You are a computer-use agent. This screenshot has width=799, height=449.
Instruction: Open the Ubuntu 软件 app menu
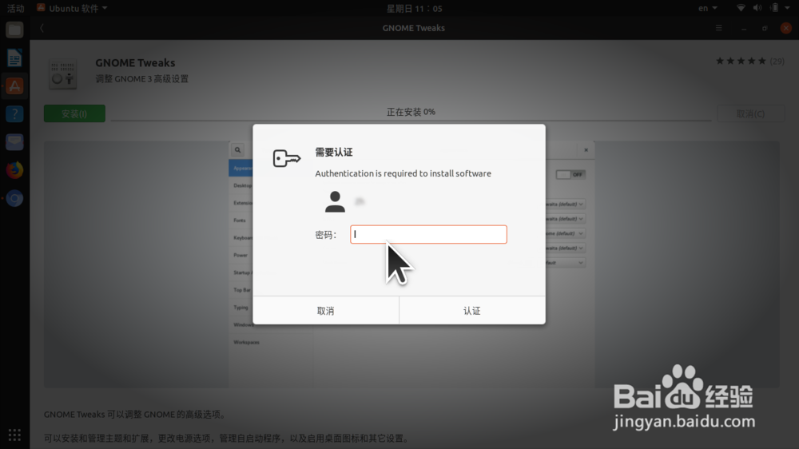pyautogui.click(x=72, y=8)
